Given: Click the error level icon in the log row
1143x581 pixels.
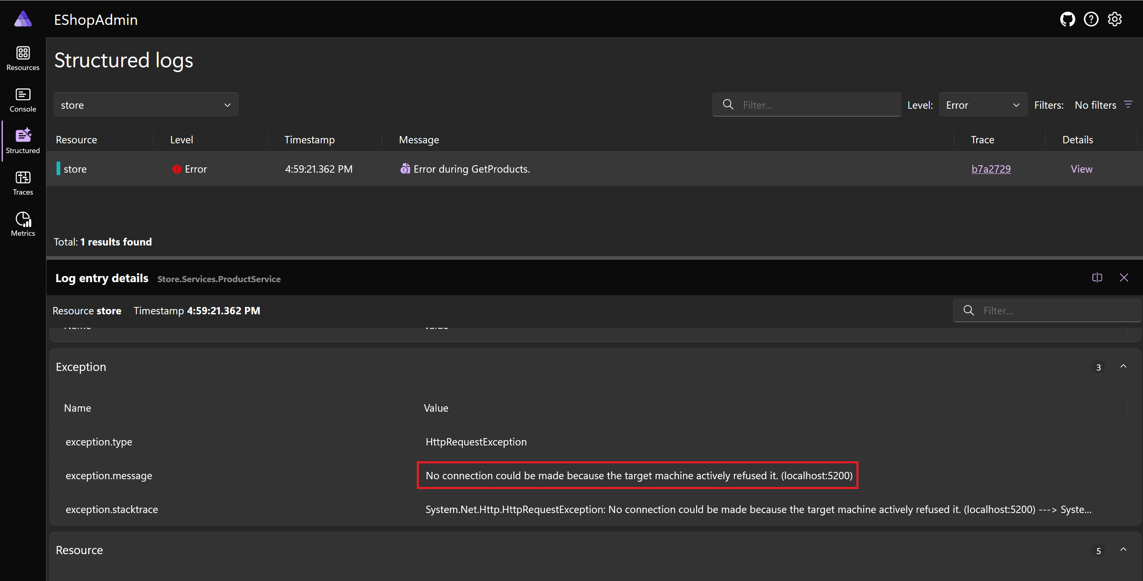Looking at the screenshot, I should (x=177, y=169).
